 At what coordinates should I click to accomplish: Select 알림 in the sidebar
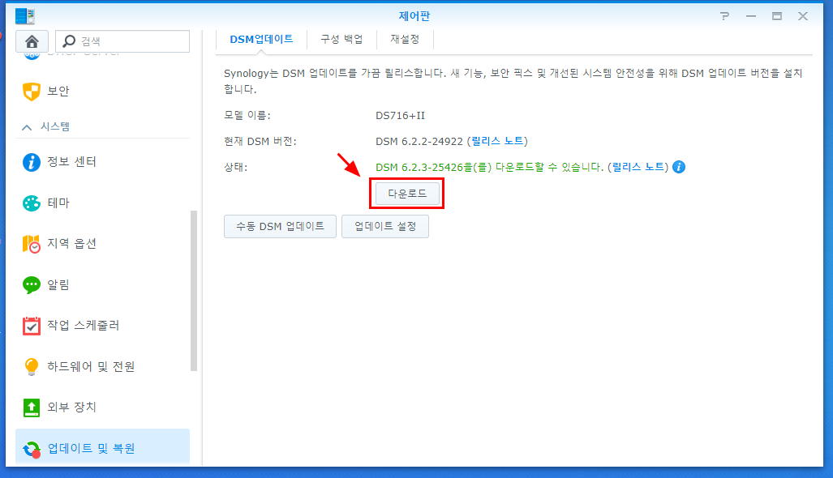pos(102,285)
